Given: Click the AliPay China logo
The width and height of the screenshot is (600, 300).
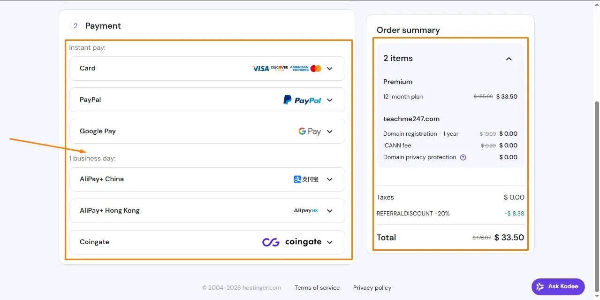Looking at the screenshot, I should [x=305, y=179].
